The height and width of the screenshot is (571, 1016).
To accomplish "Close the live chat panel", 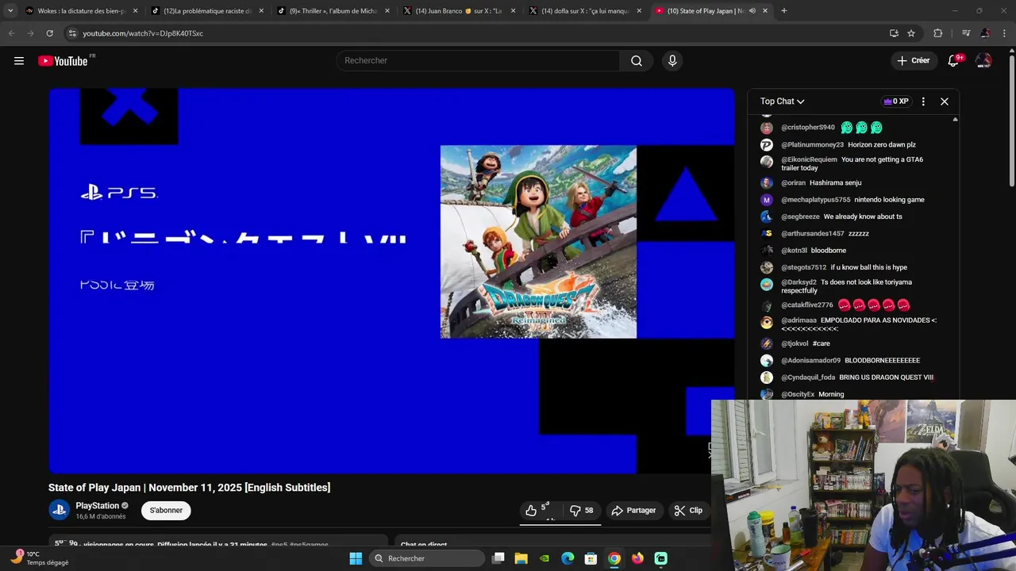I will click(x=945, y=102).
